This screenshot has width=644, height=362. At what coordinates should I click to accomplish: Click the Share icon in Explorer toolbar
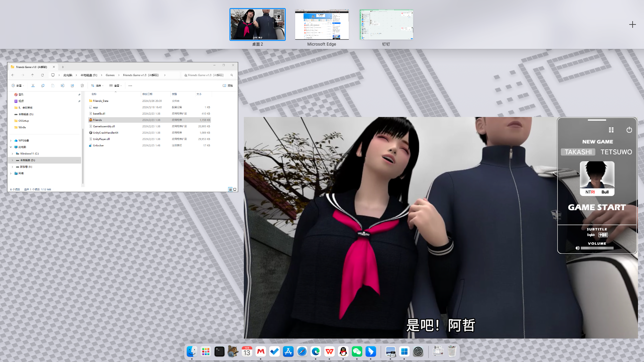point(72,85)
